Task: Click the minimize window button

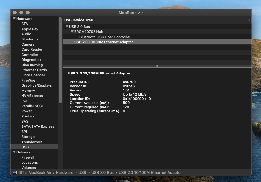Action: (x=21, y=13)
